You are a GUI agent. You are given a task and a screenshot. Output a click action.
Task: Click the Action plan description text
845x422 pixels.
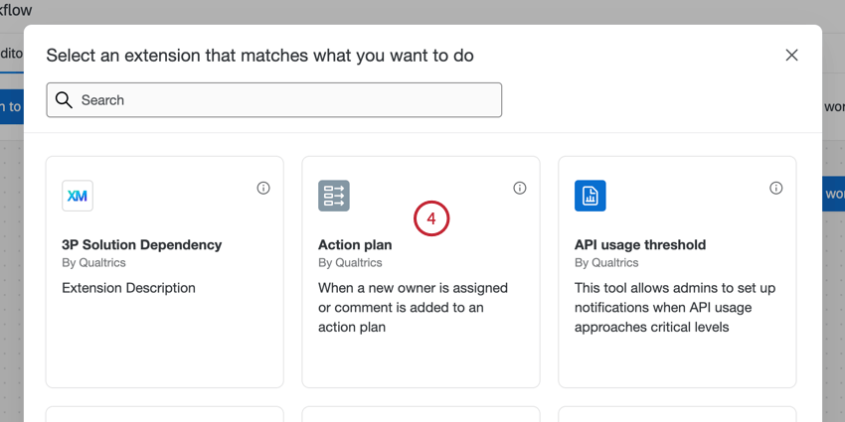pyautogui.click(x=413, y=307)
